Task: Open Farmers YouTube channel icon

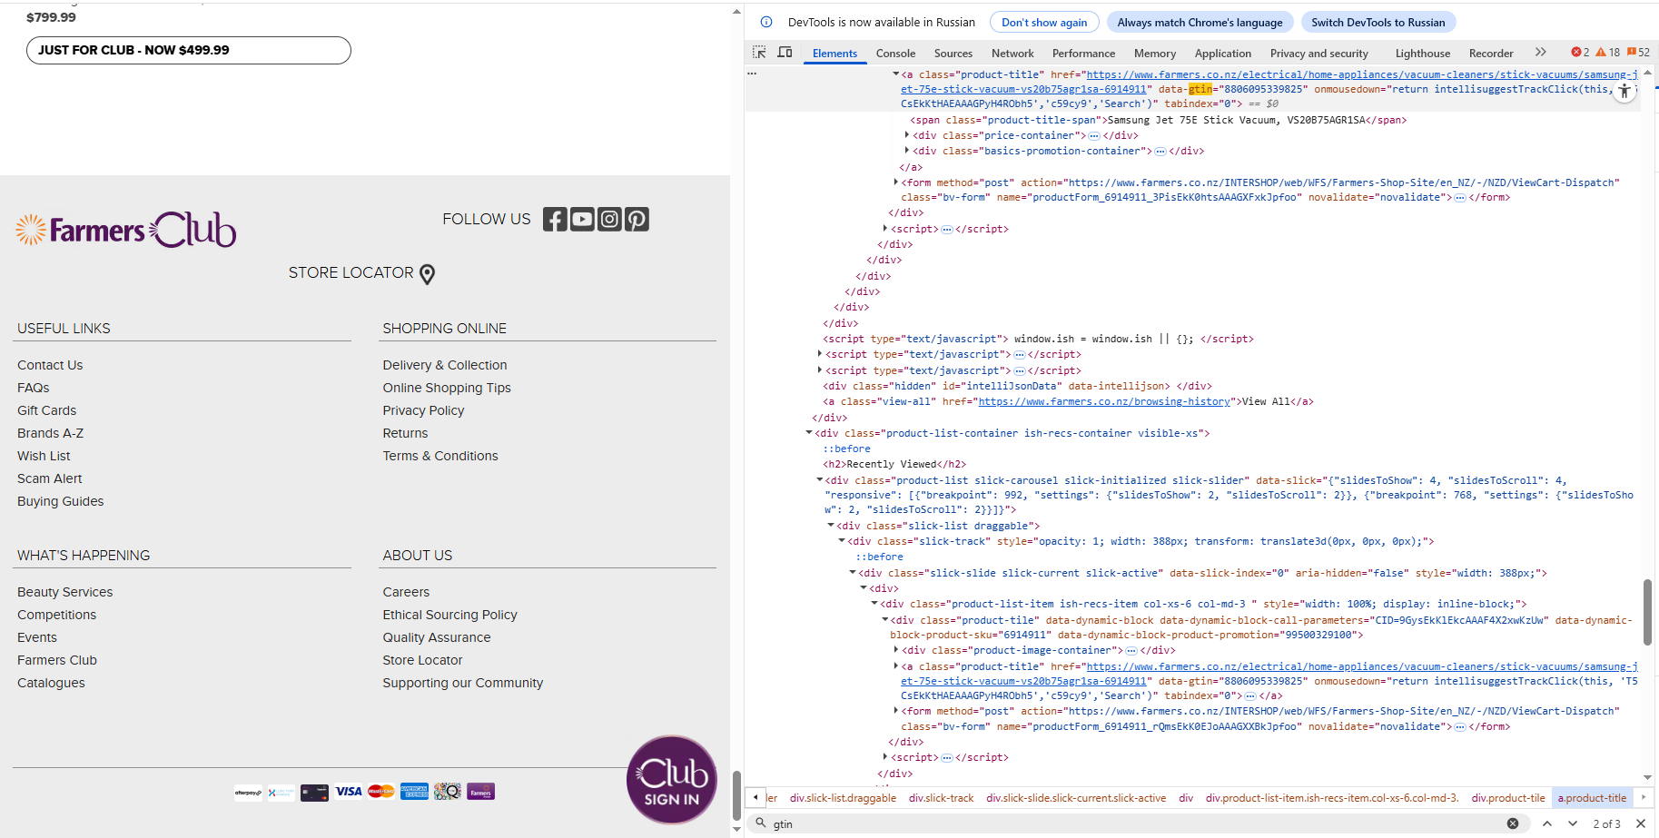Action: coord(582,219)
